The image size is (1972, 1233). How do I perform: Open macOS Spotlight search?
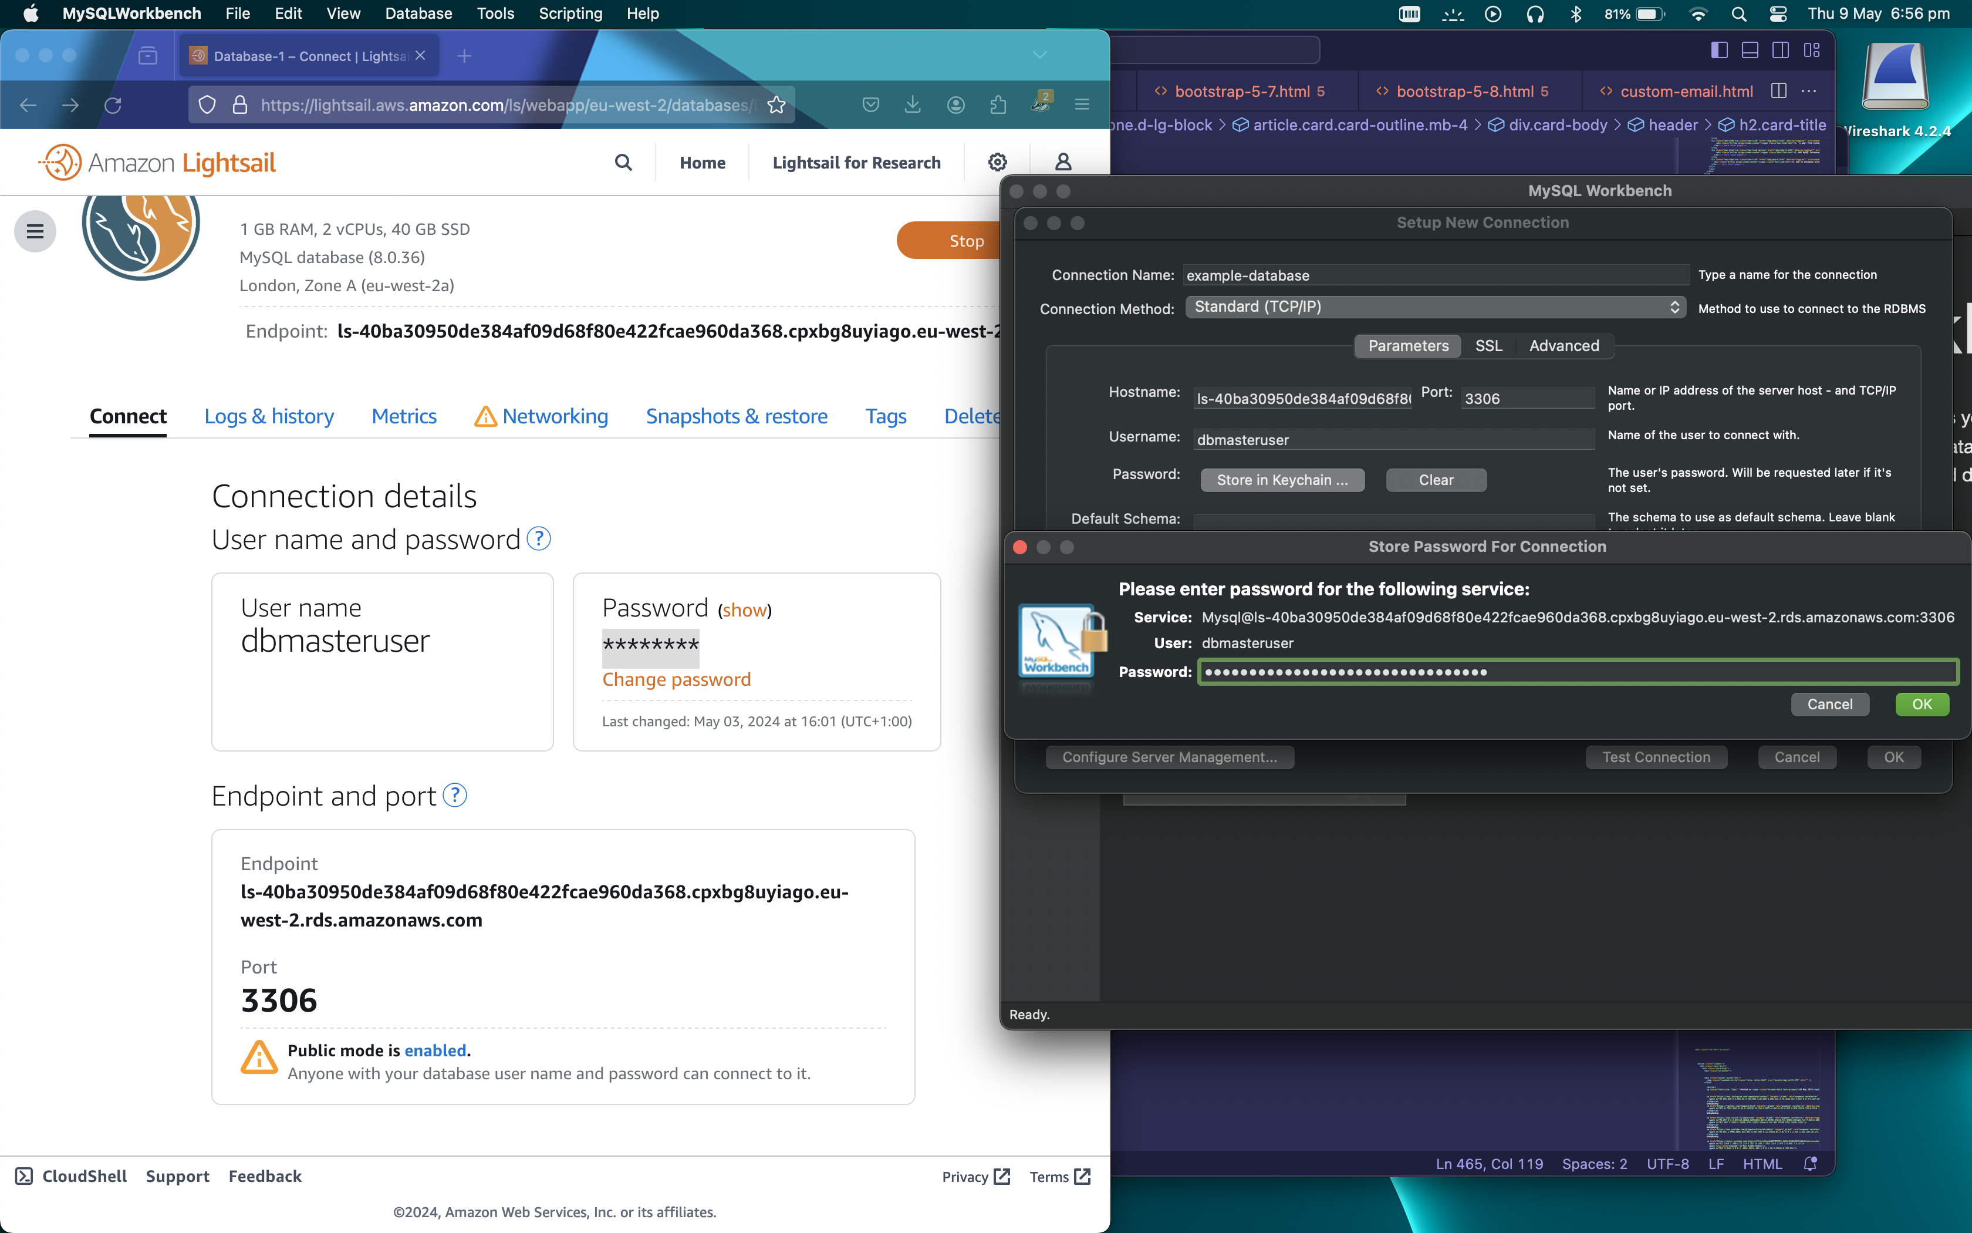click(1739, 14)
